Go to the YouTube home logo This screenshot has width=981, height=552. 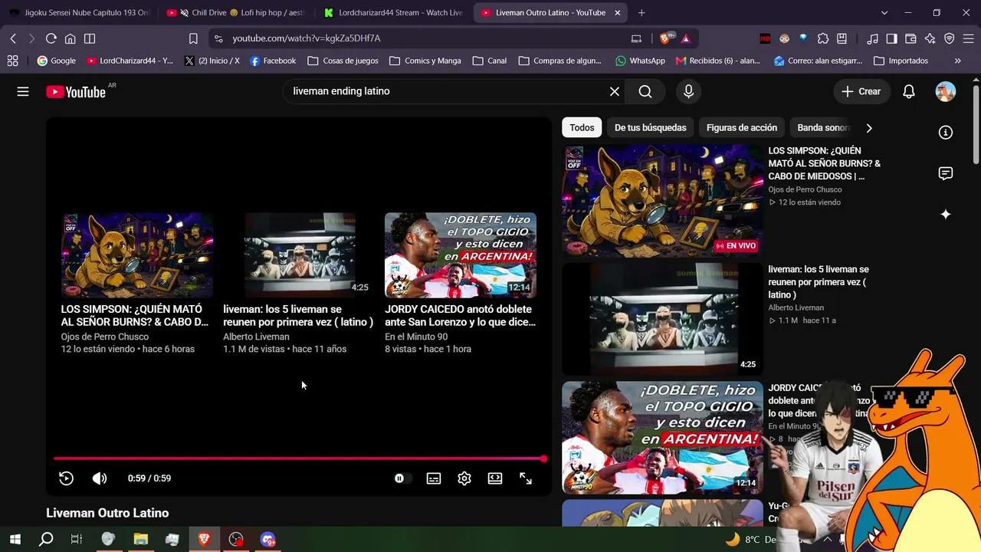click(x=76, y=92)
